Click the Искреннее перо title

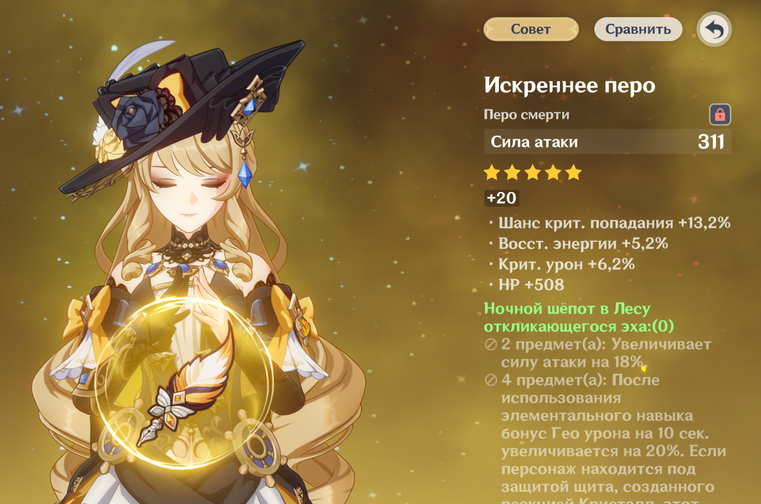point(569,85)
